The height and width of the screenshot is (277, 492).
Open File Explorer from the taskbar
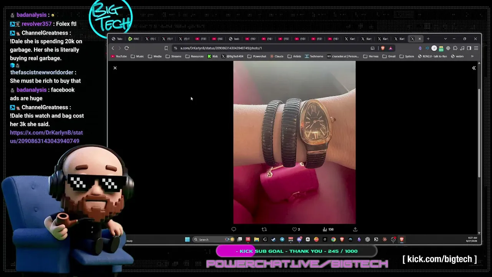click(x=256, y=239)
